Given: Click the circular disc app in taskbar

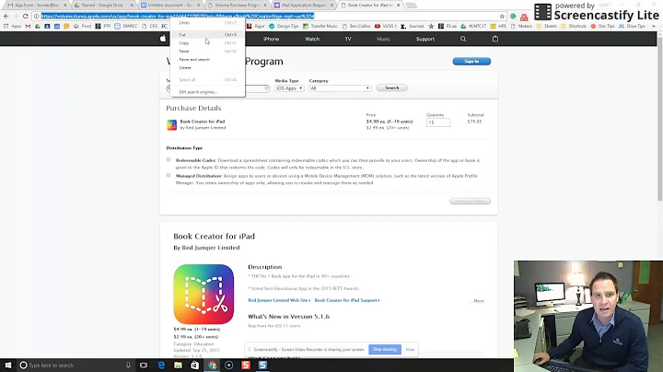Looking at the screenshot, I should pos(228,365).
